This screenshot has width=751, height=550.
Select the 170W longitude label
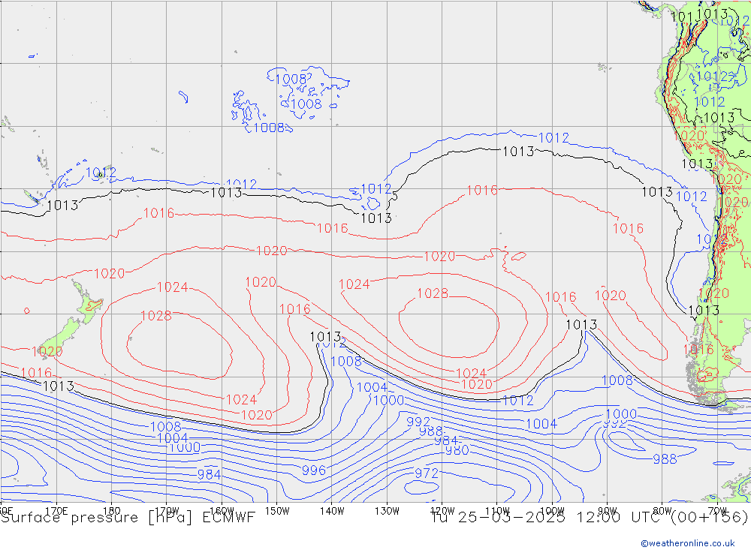167,511
